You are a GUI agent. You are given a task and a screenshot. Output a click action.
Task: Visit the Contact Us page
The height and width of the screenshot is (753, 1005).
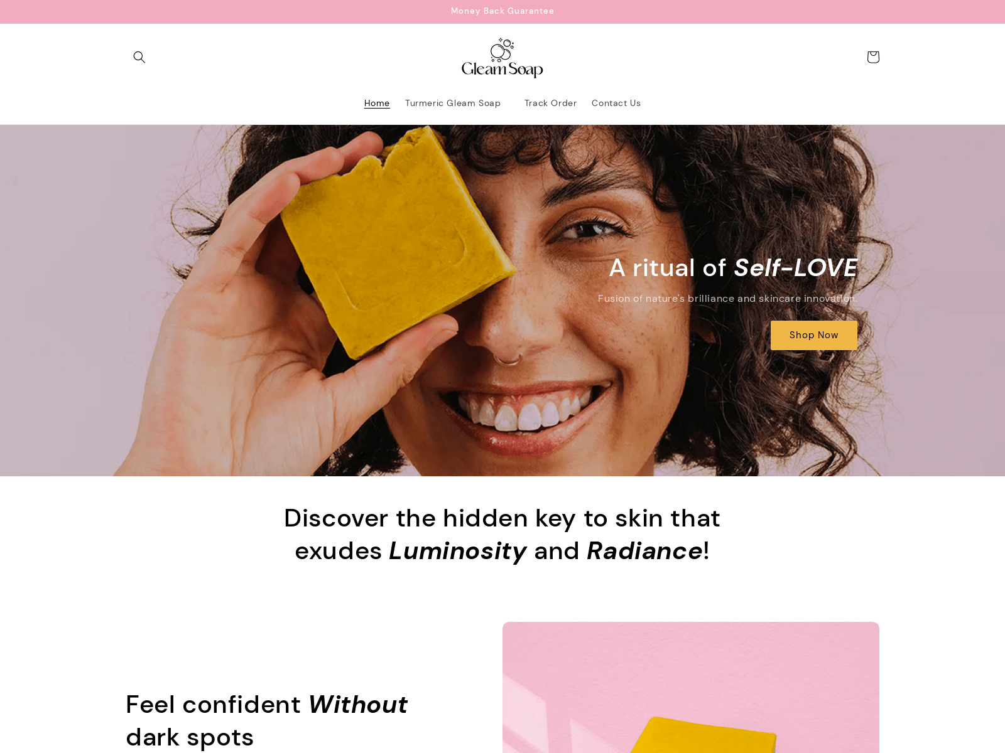[616, 103]
